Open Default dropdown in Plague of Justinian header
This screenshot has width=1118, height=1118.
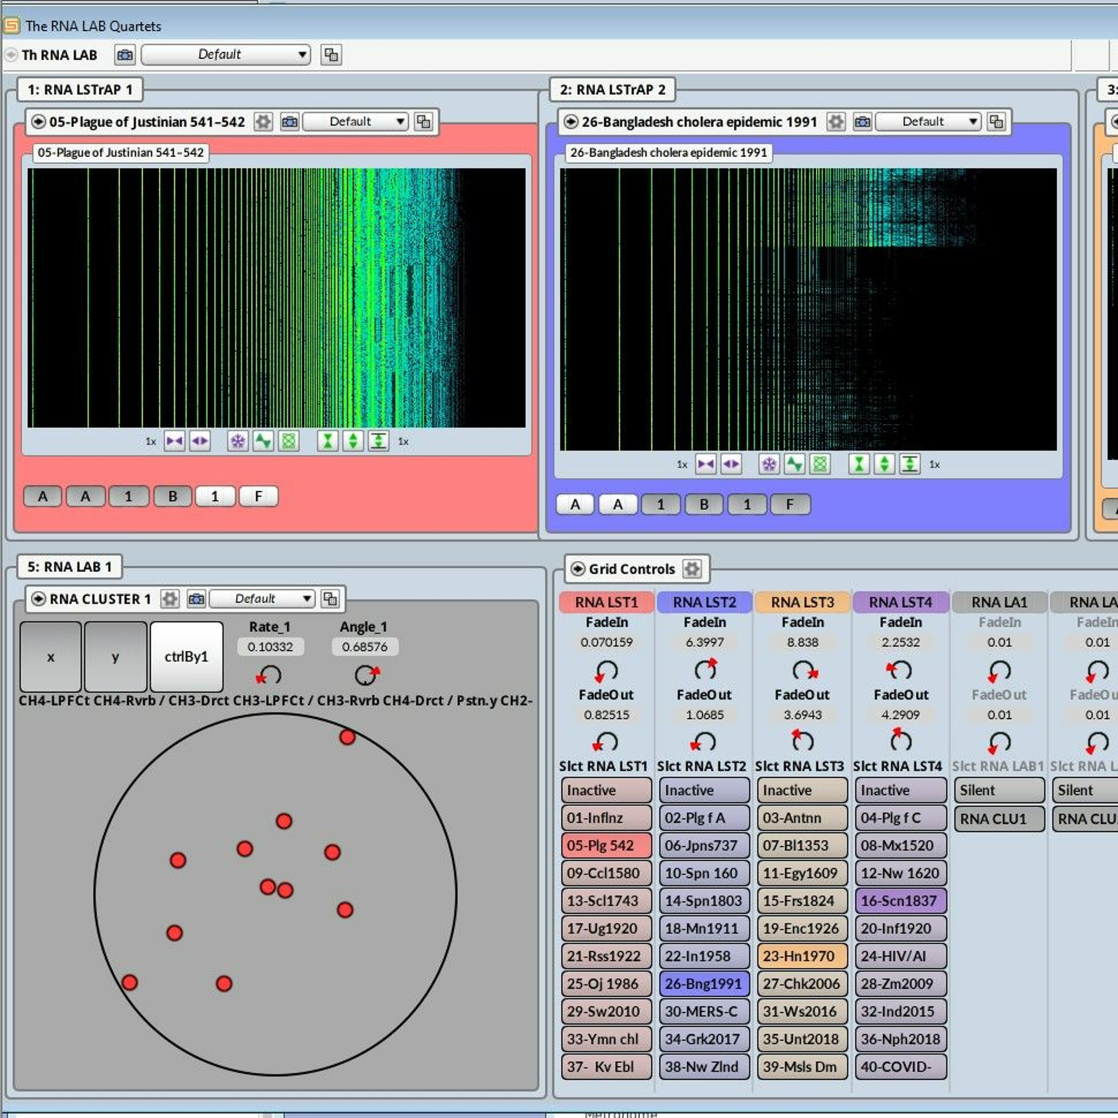coord(355,121)
